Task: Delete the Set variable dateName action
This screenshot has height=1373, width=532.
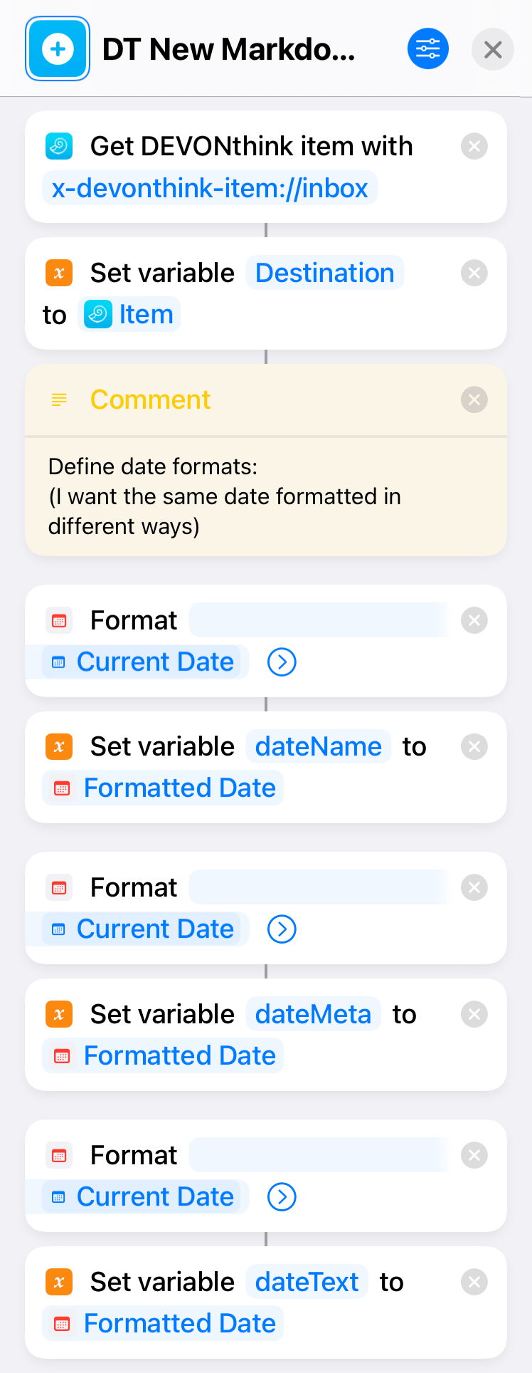Action: coord(474,747)
